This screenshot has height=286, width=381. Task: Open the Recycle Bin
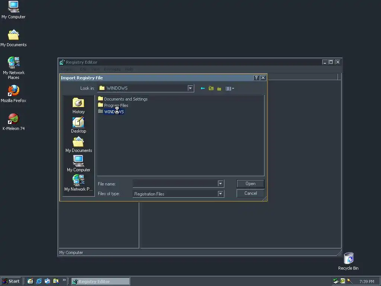click(348, 261)
